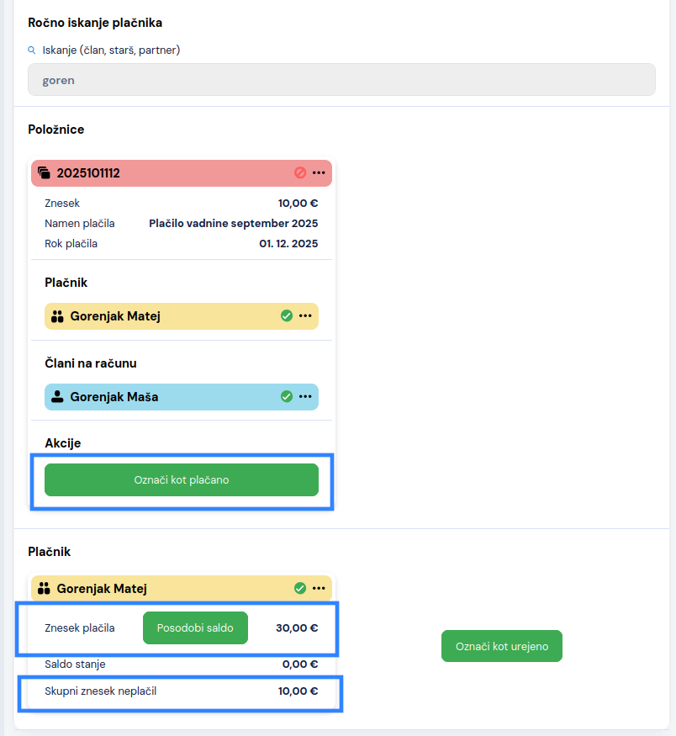This screenshot has height=736, width=676.
Task: Open the three-dot menu for Gorenjak Matej in invoice card
Action: tap(305, 315)
